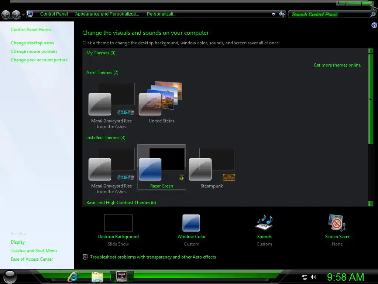Launch Internet Explorer from the taskbar
This screenshot has height=284, width=378.
tap(73, 277)
